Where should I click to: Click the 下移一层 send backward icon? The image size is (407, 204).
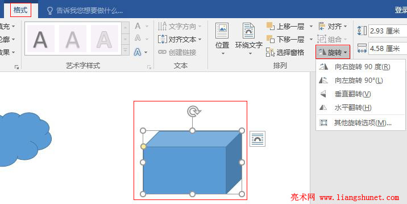pos(271,39)
